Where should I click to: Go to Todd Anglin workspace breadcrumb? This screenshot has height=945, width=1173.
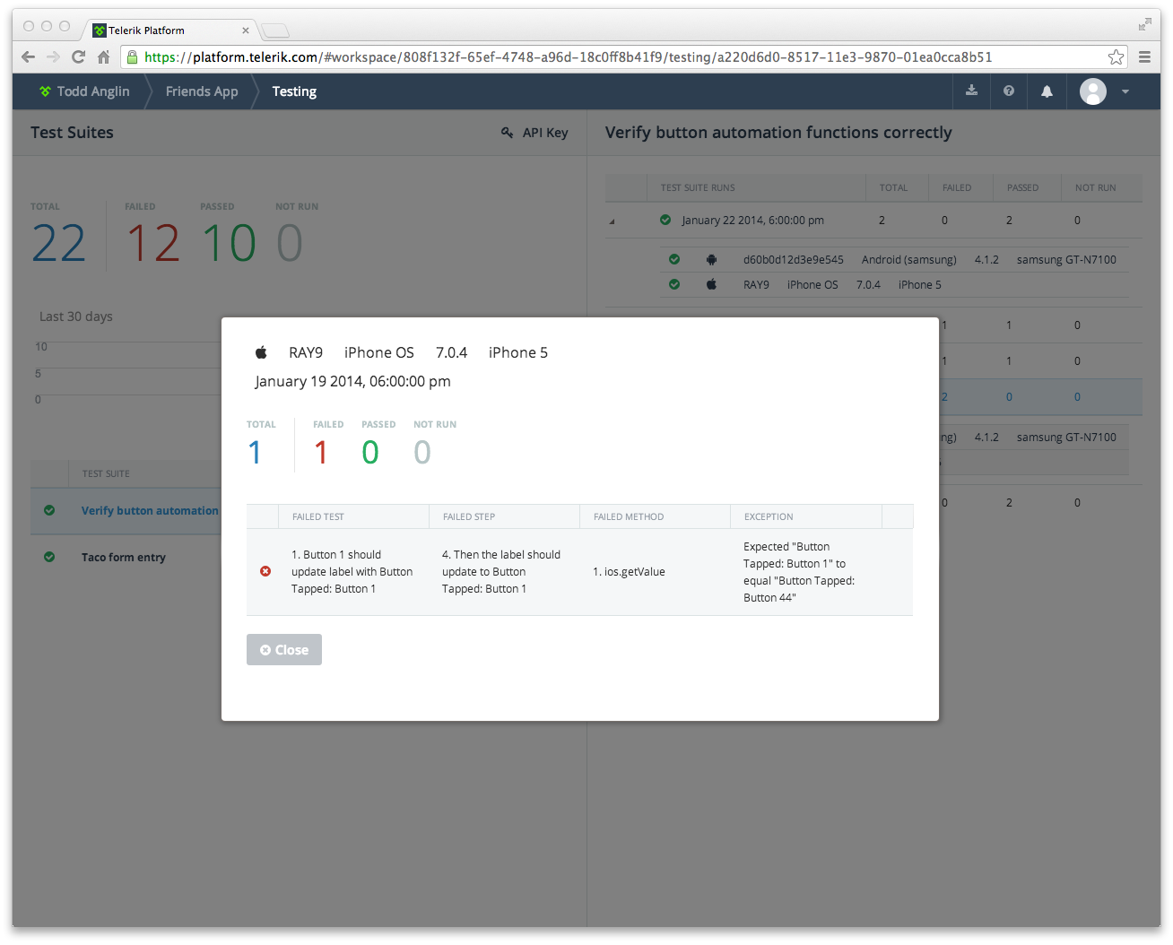click(x=84, y=91)
